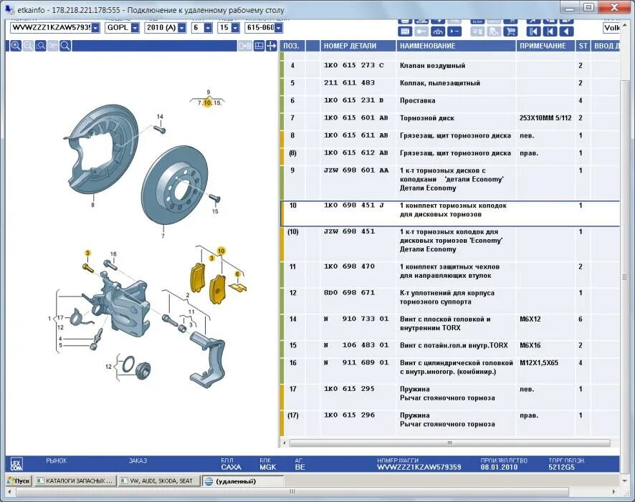
Task: Click the jump to first record icon
Action: [x=533, y=31]
